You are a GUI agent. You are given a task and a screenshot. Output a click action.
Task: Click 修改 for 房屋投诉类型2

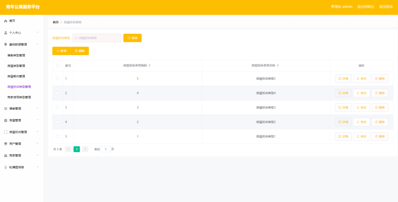pyautogui.click(x=361, y=122)
